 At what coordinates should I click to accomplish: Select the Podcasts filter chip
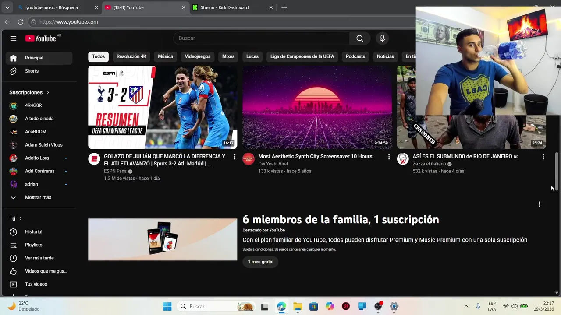(x=355, y=56)
